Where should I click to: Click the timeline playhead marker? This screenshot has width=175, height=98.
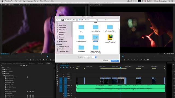tap(121, 68)
